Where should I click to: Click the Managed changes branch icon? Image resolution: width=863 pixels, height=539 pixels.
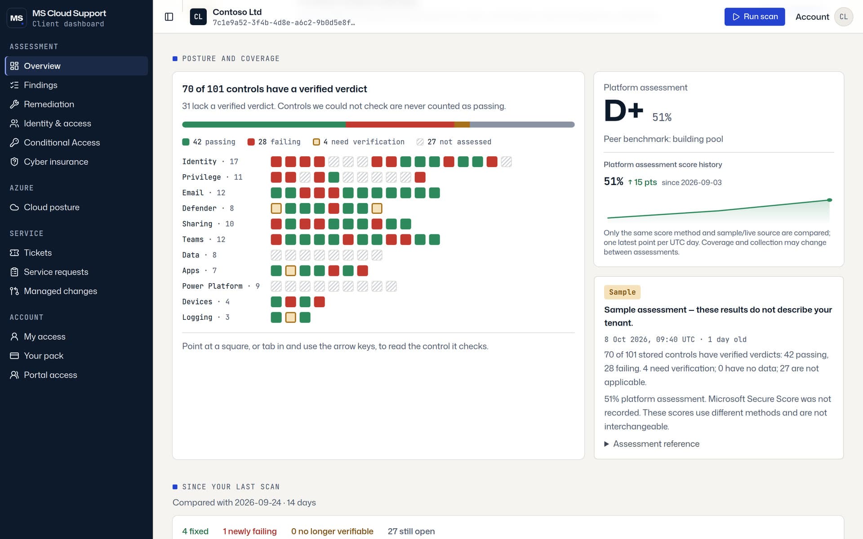pyautogui.click(x=14, y=291)
